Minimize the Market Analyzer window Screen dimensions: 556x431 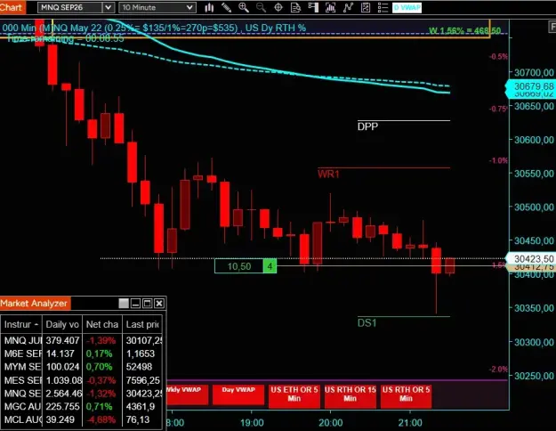[135, 303]
